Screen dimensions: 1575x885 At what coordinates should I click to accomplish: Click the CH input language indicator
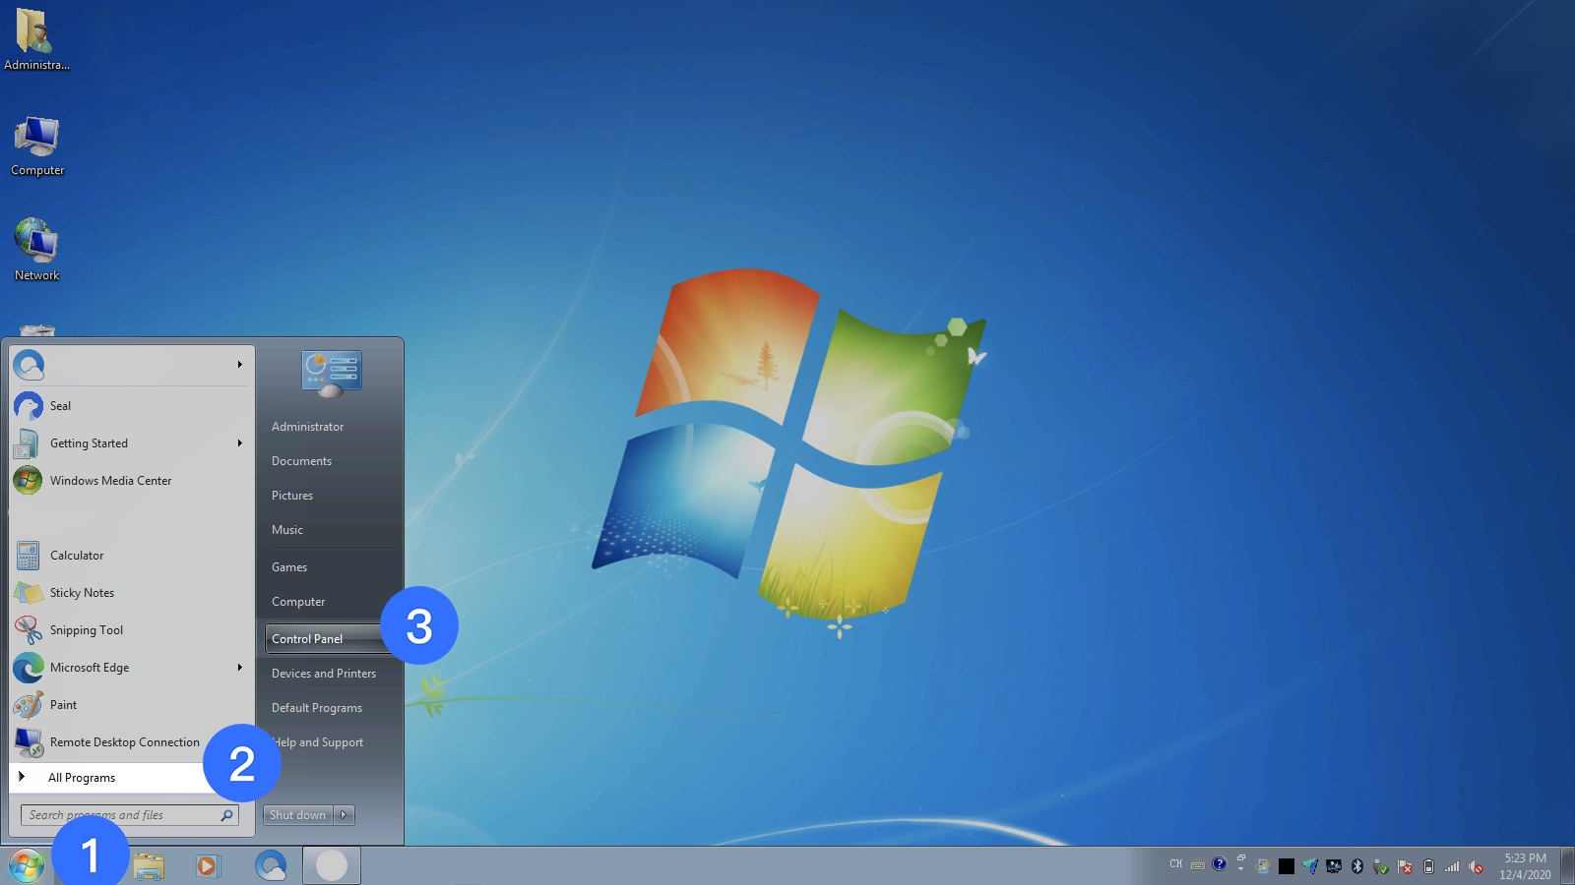tap(1176, 864)
